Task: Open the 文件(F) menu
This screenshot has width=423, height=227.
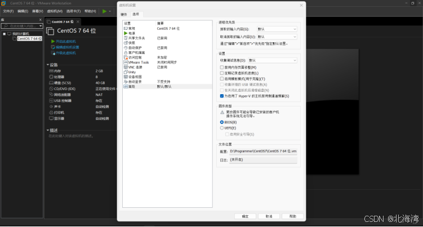Action: click(8, 11)
